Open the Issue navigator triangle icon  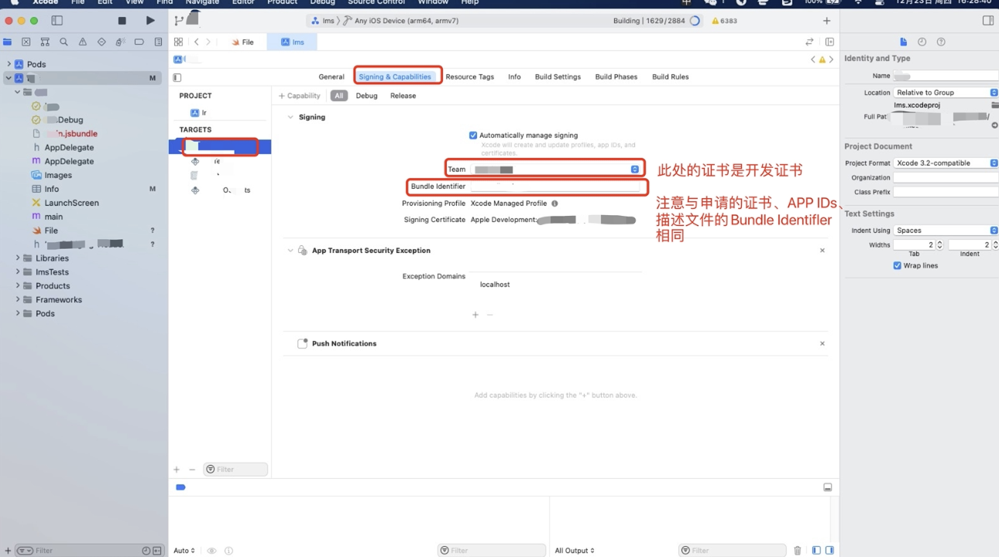82,42
